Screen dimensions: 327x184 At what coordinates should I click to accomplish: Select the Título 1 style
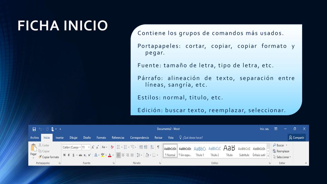pos(200,151)
